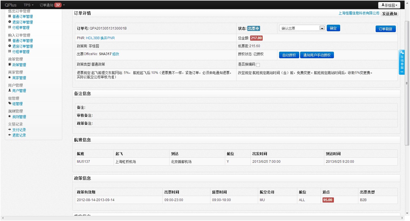This screenshot has height=221, width=410.
Task: Click the person icon beside 用户管理
Action: pos(10,91)
